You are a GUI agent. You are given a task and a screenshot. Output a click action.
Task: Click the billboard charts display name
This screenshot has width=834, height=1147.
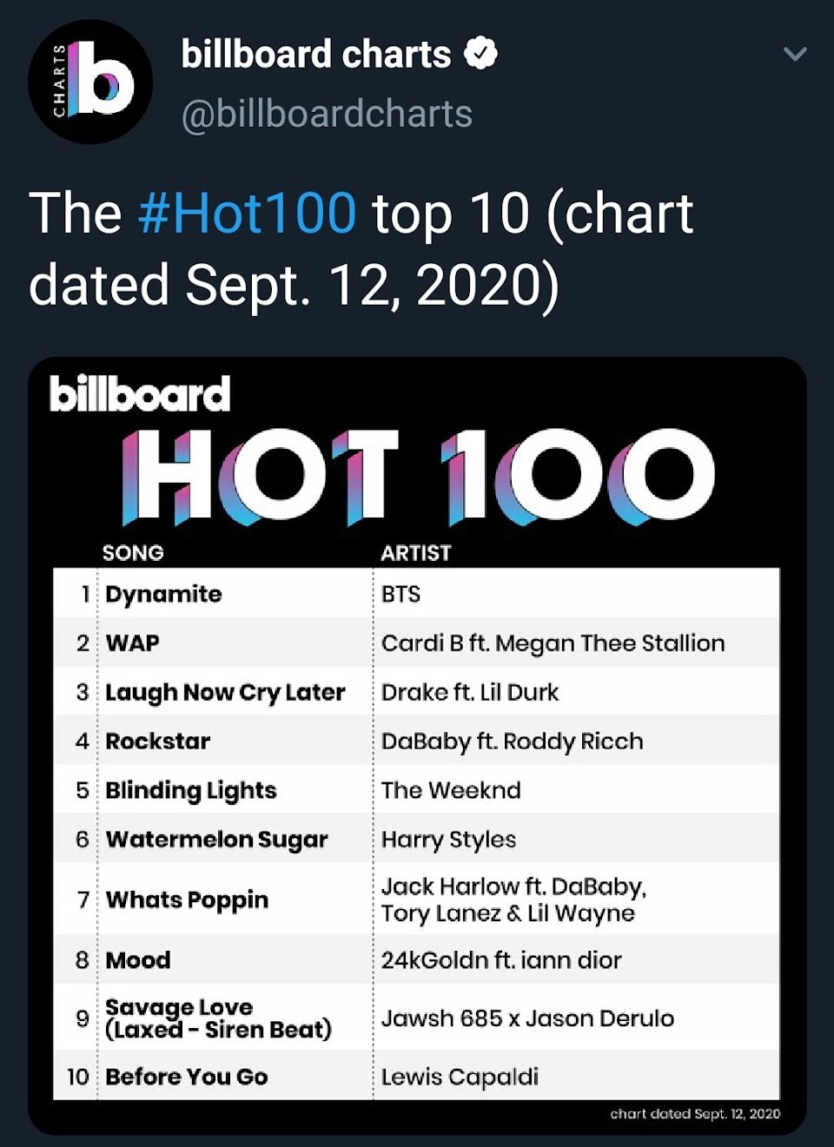point(316,54)
